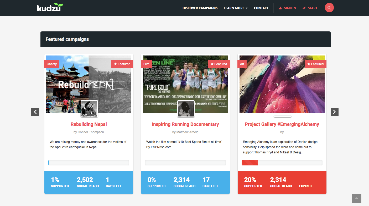Screen dimensions: 369x206
Task: Click the Project Gallery red progress bar
Action: 282,163
